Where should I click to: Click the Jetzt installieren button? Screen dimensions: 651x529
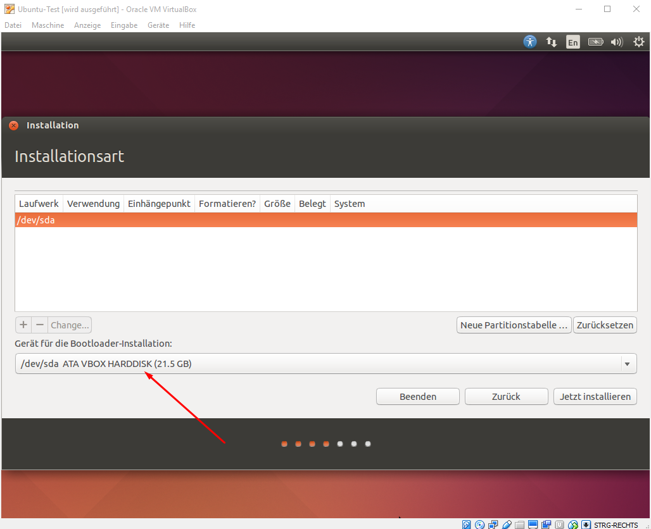pyautogui.click(x=595, y=397)
